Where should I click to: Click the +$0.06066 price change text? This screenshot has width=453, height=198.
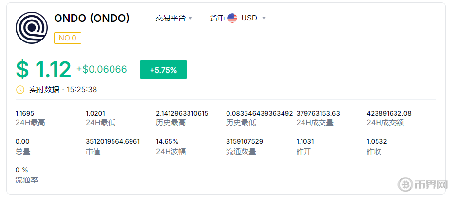[x=101, y=70]
